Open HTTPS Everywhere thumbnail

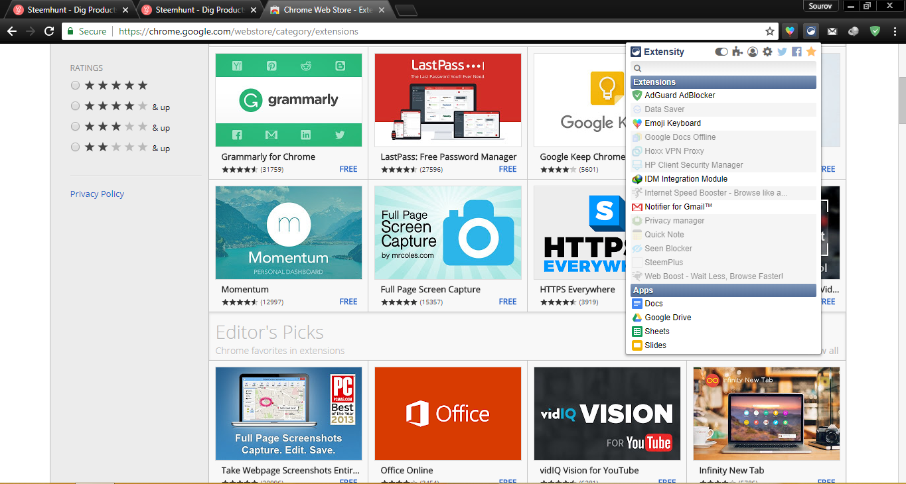(x=579, y=232)
